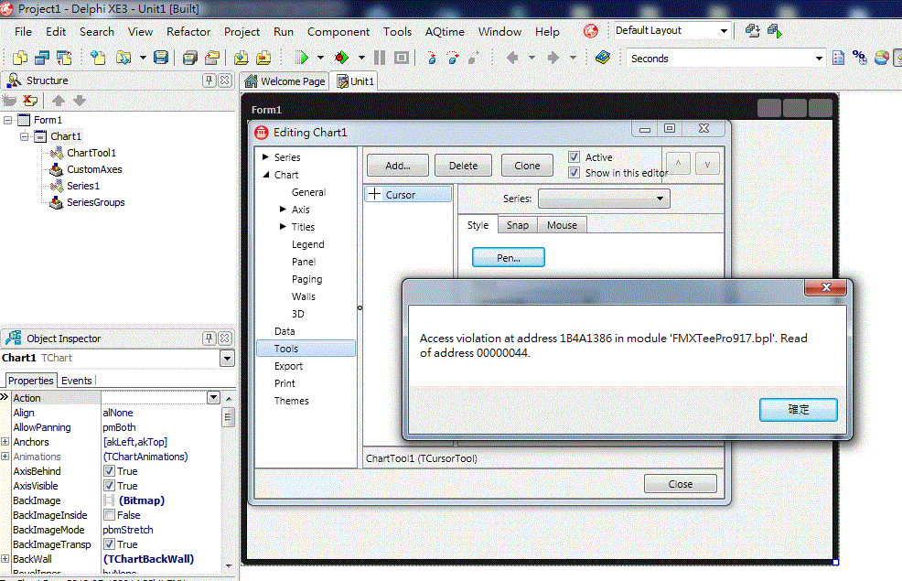Switch to the Welcome Page tab
The width and height of the screenshot is (902, 581).
(285, 81)
